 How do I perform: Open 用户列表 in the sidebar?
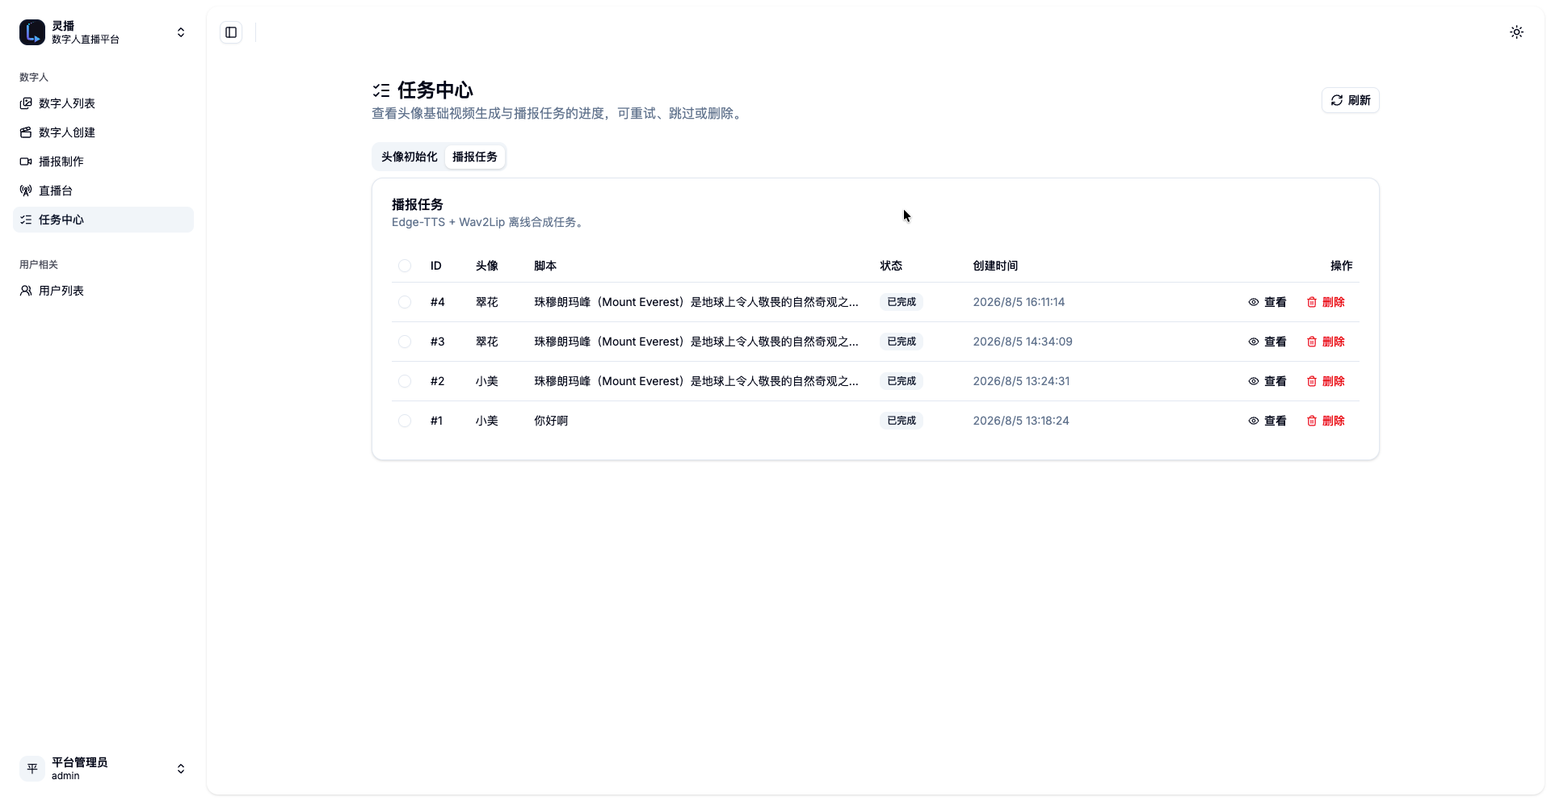103,291
